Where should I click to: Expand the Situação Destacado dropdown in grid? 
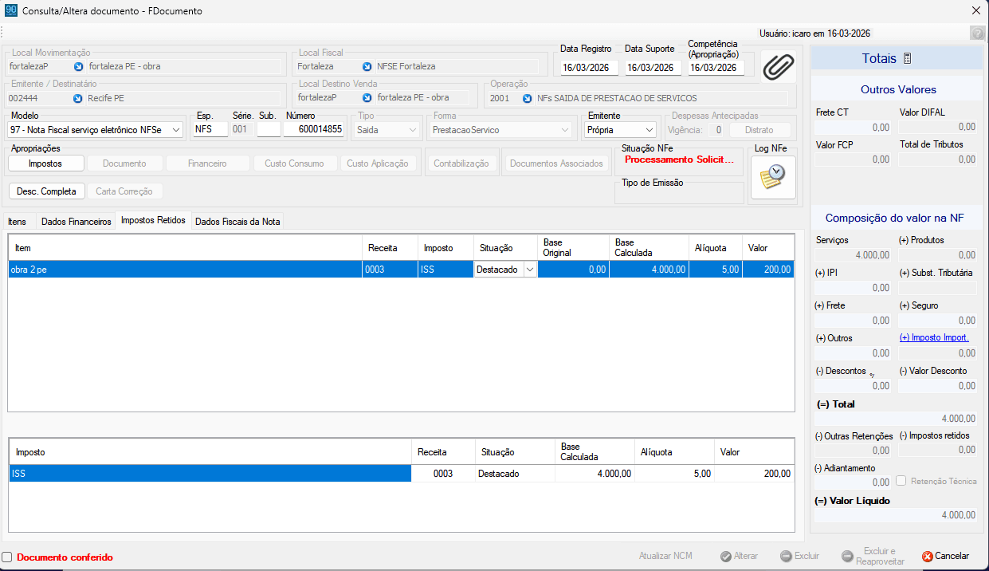click(530, 270)
